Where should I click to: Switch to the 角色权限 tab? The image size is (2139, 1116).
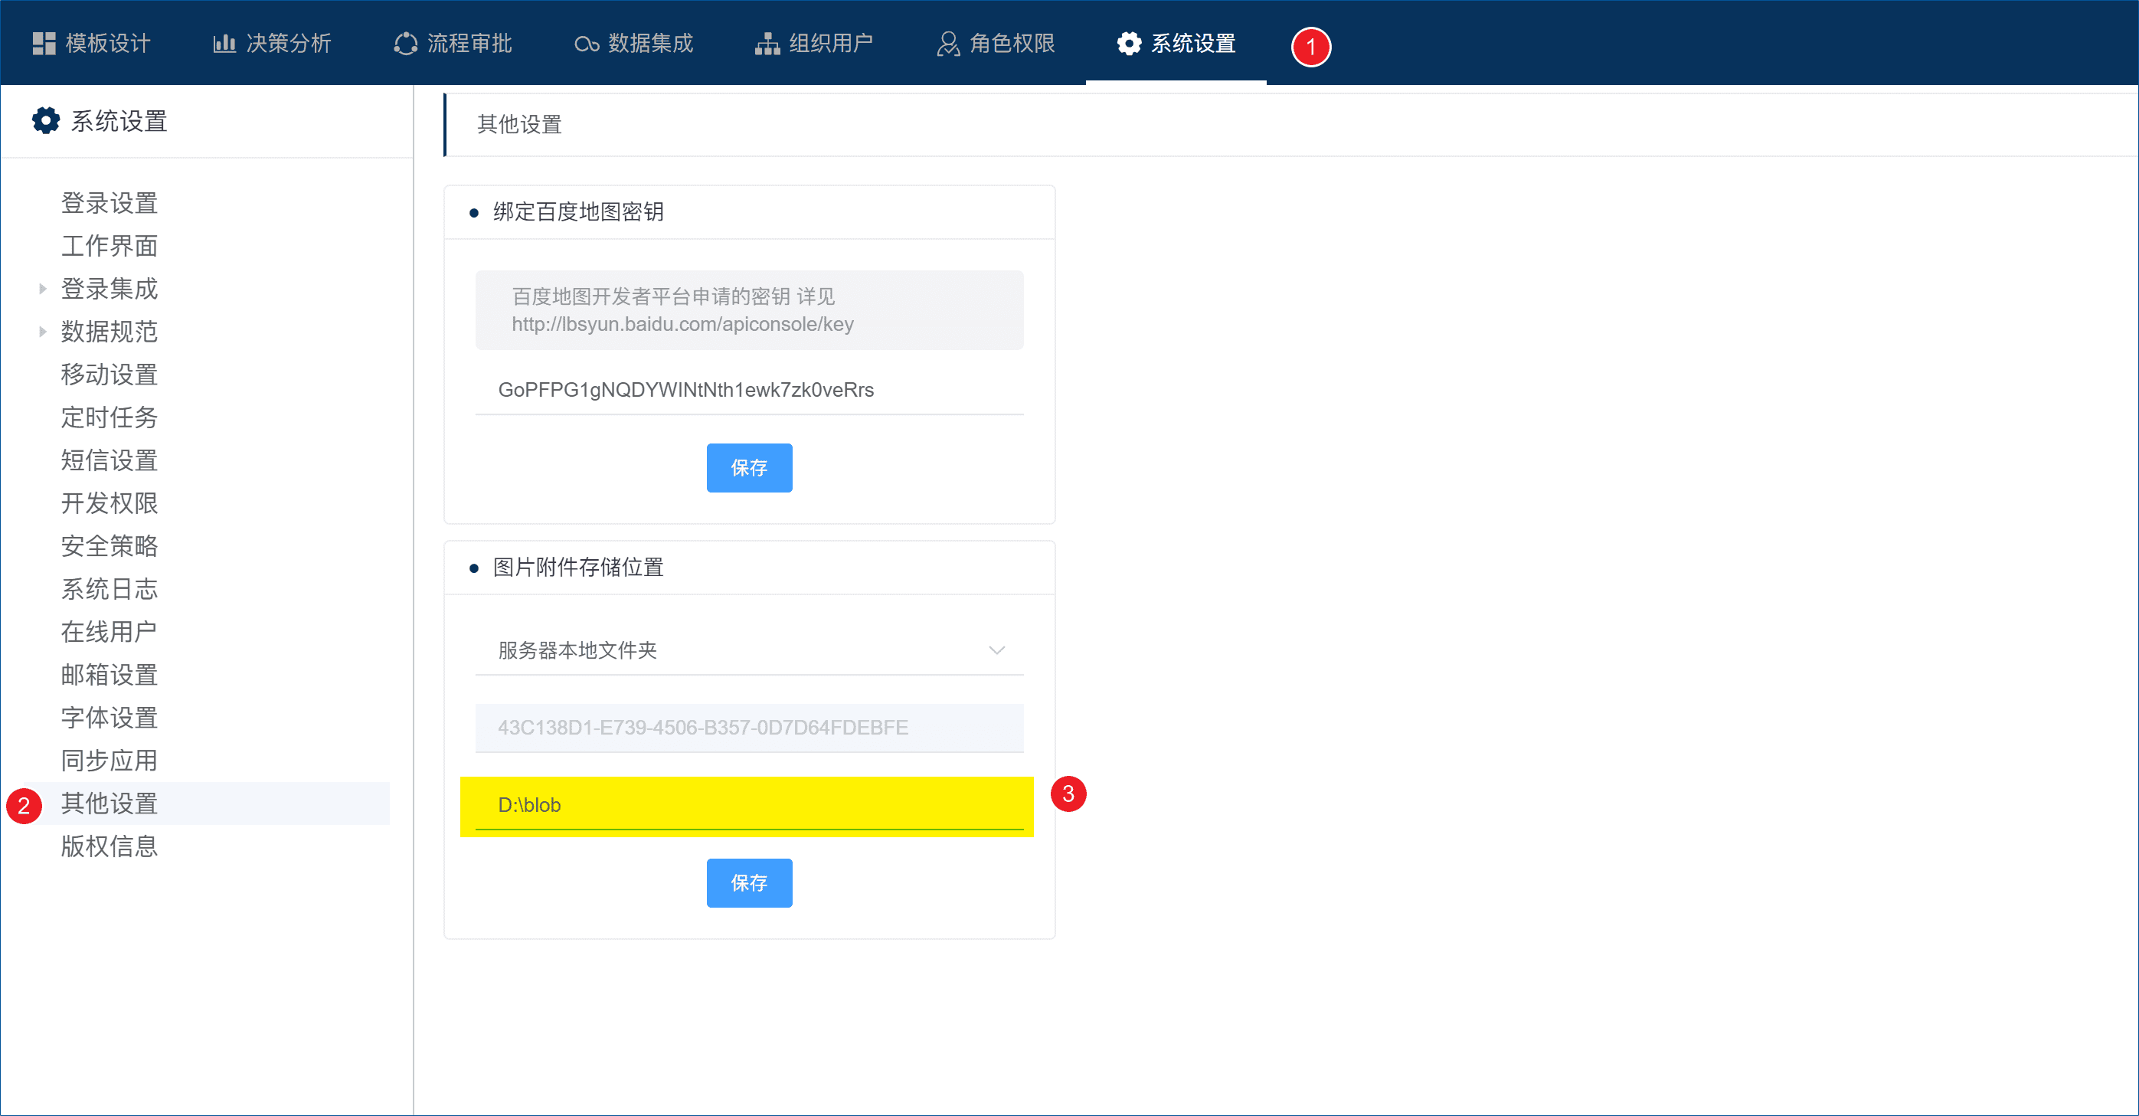(996, 43)
